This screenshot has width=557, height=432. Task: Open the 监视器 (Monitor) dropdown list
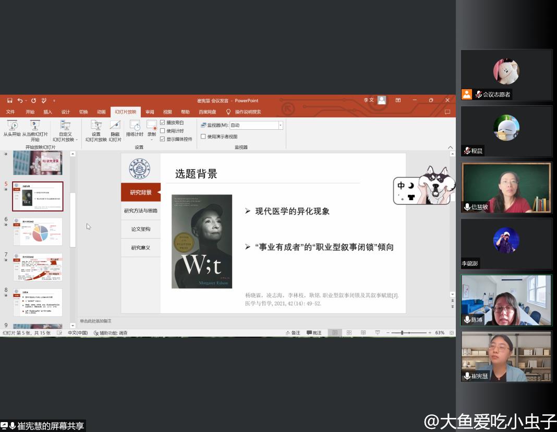click(280, 125)
